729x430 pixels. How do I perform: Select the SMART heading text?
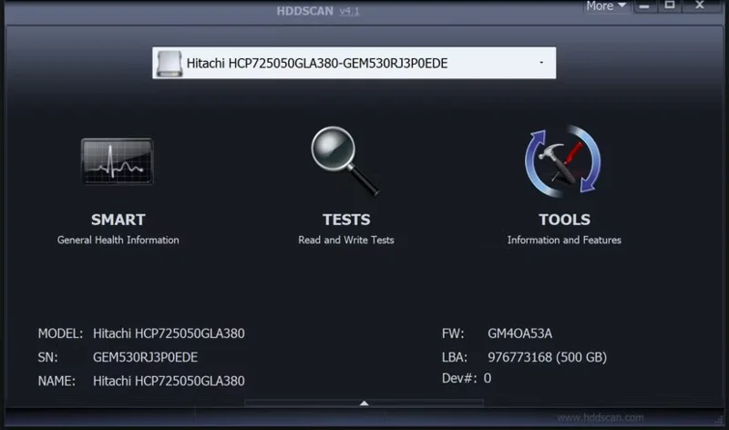click(118, 220)
